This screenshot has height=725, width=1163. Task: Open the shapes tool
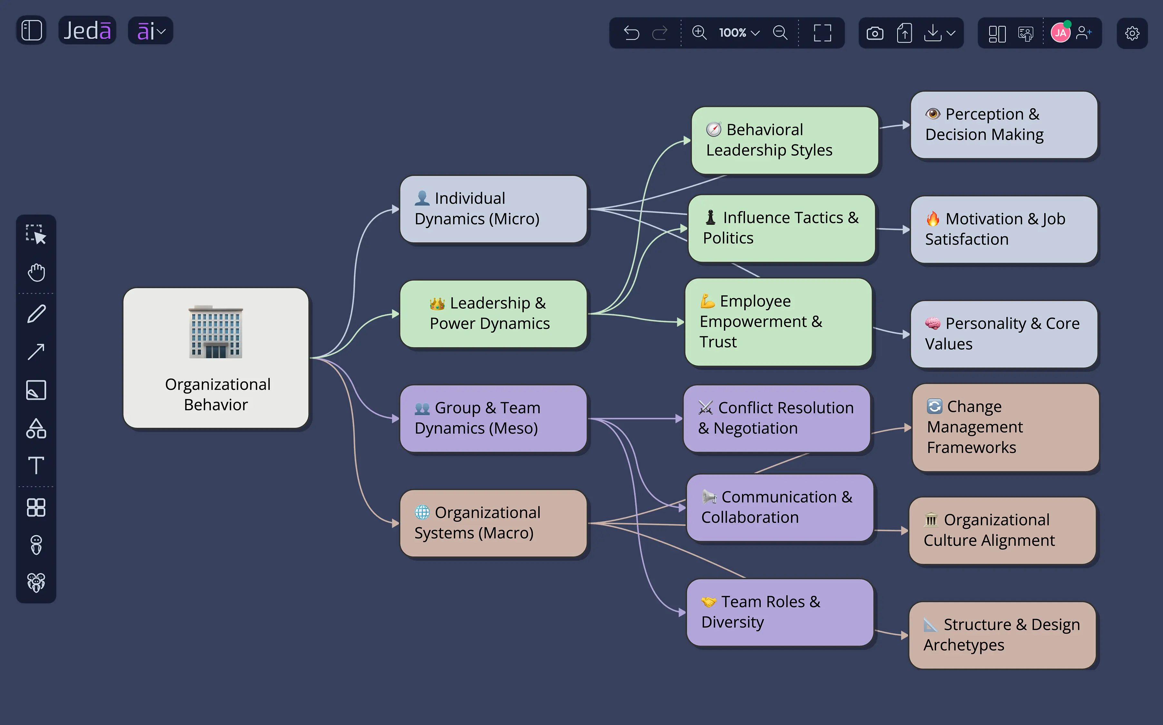[x=36, y=428]
